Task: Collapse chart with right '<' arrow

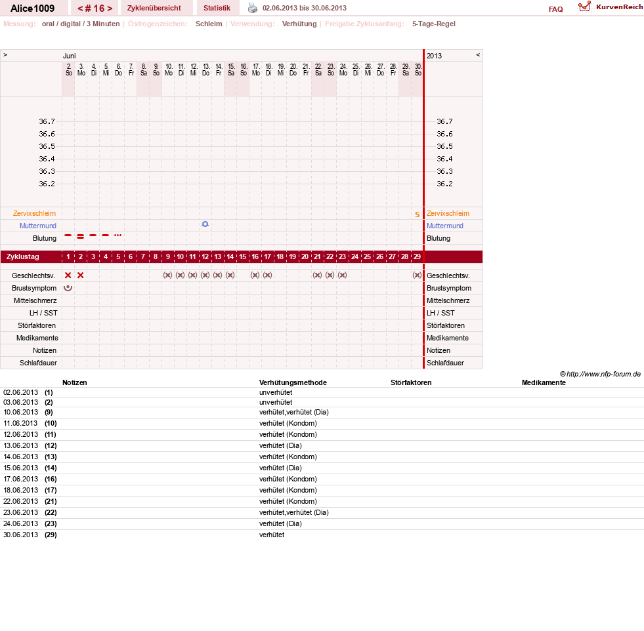Action: click(x=478, y=54)
